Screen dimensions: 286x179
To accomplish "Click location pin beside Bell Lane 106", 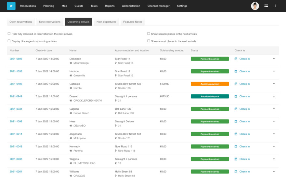I will click(116, 113).
